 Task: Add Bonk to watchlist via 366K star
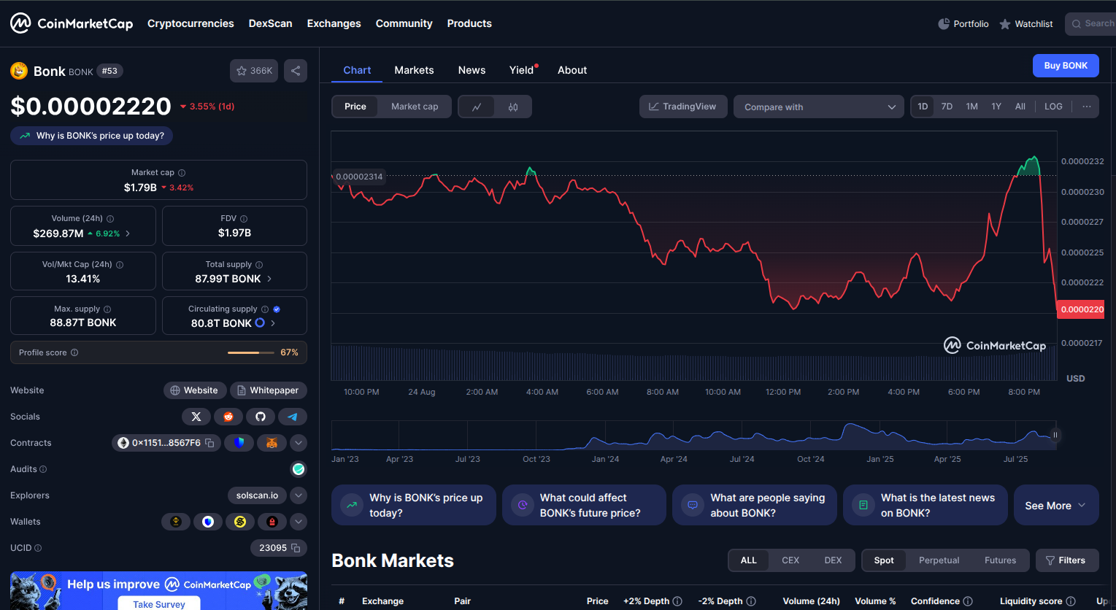(x=254, y=71)
